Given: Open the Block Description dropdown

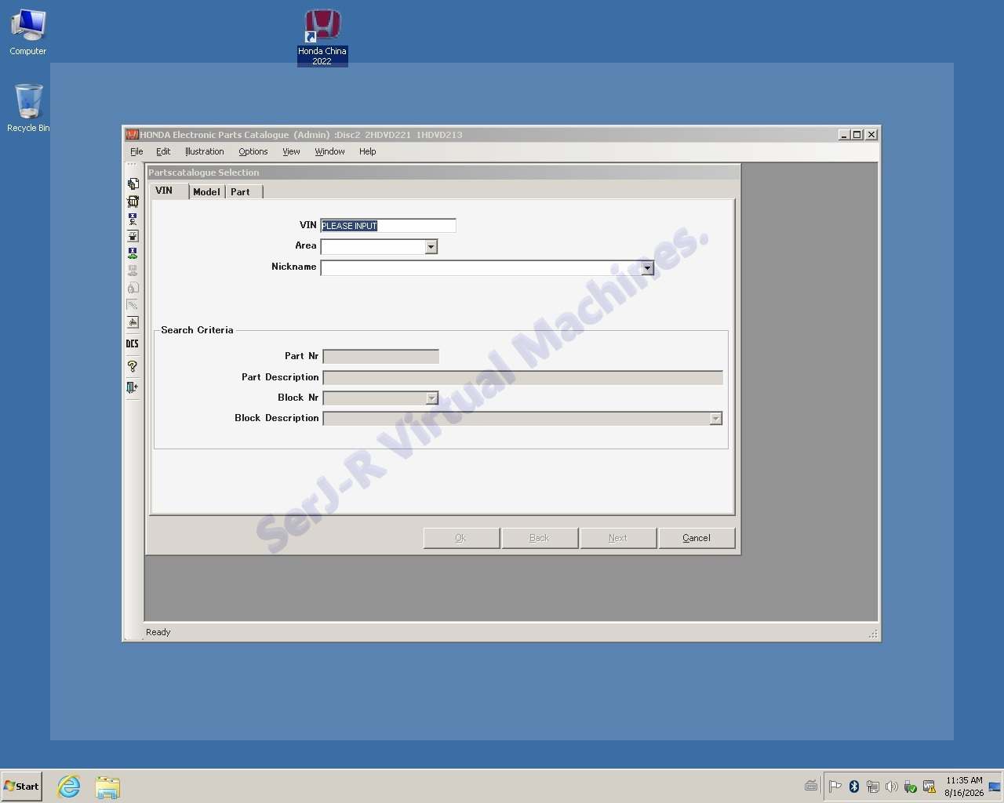Looking at the screenshot, I should (715, 419).
